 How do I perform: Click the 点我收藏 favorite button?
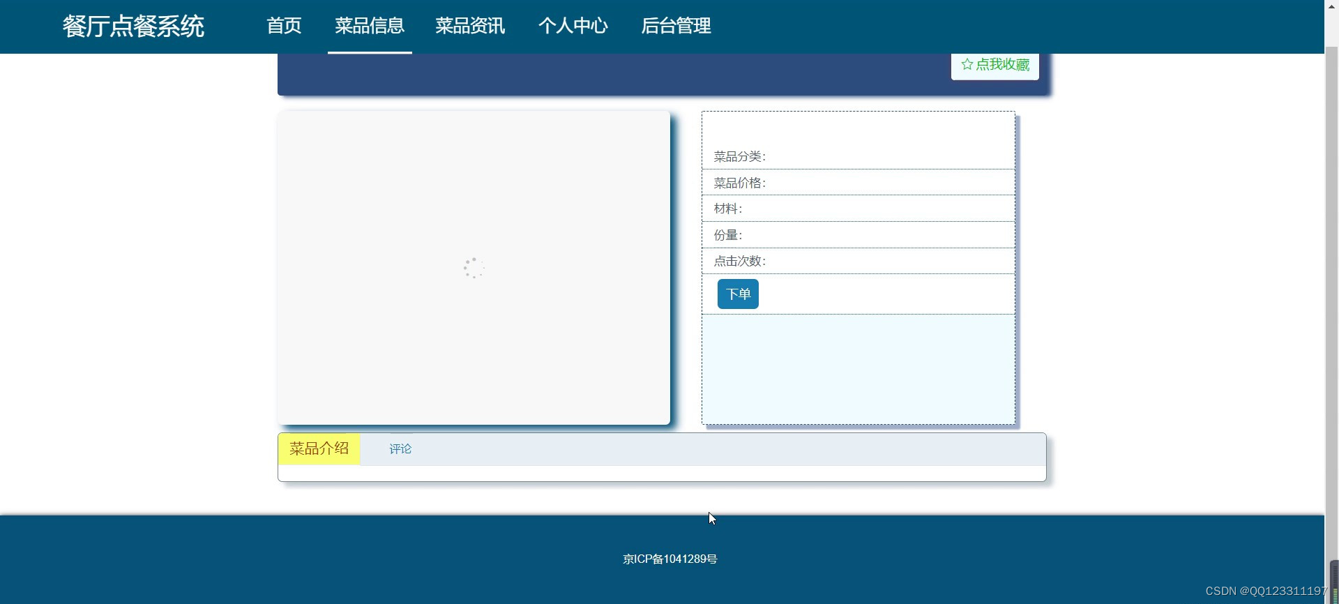(x=995, y=65)
